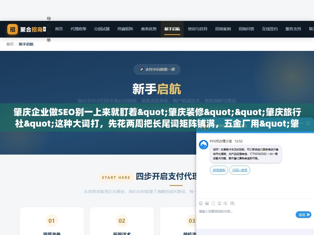This screenshot has width=314, height=235.
Task: Select the step 01 circle
Action: tap(52, 221)
